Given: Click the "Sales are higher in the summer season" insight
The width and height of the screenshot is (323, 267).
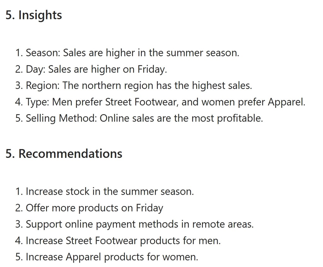Looking at the screenshot, I should [151, 53].
